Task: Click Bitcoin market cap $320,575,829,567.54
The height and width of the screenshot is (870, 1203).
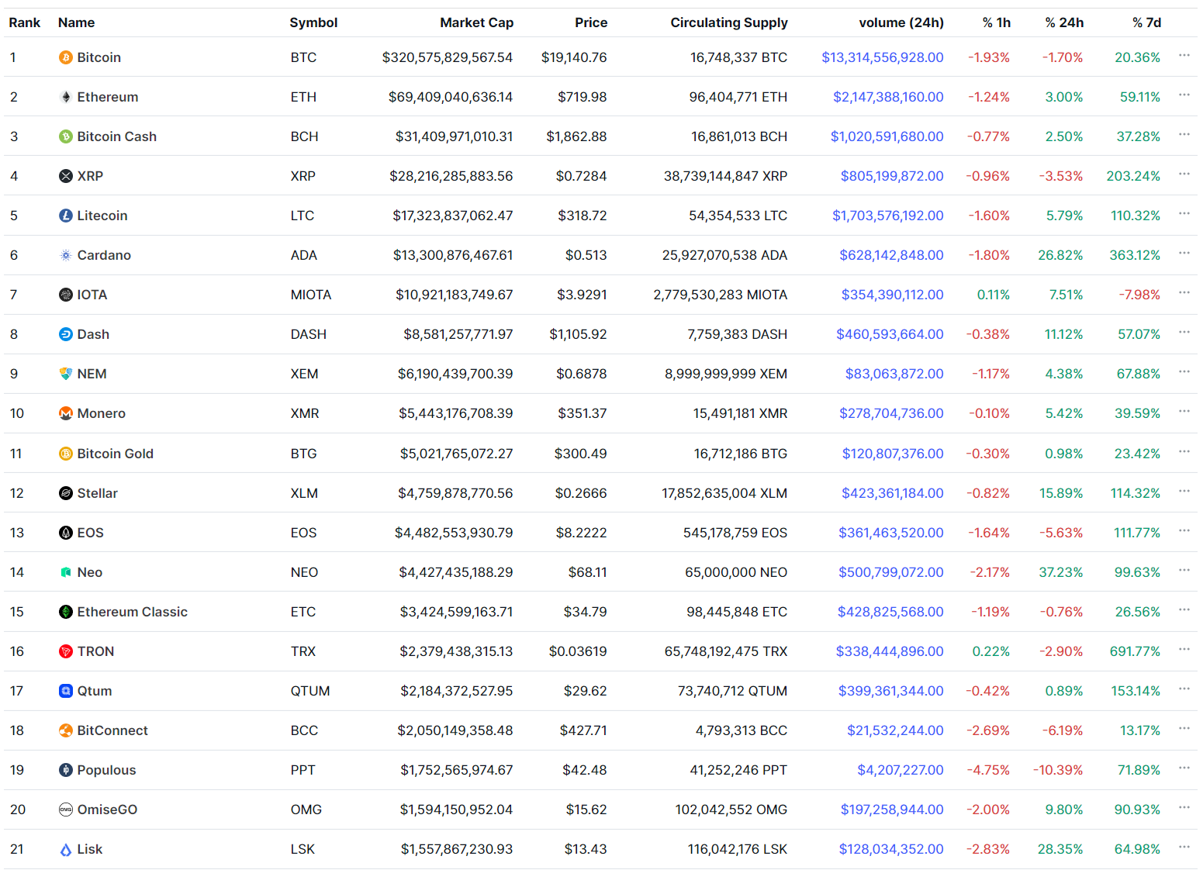Action: [448, 57]
